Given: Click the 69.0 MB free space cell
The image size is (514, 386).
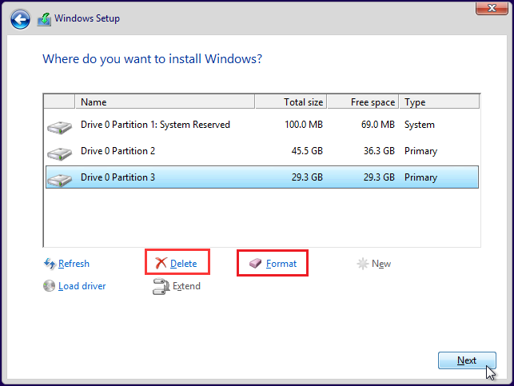Looking at the screenshot, I should 378,125.
